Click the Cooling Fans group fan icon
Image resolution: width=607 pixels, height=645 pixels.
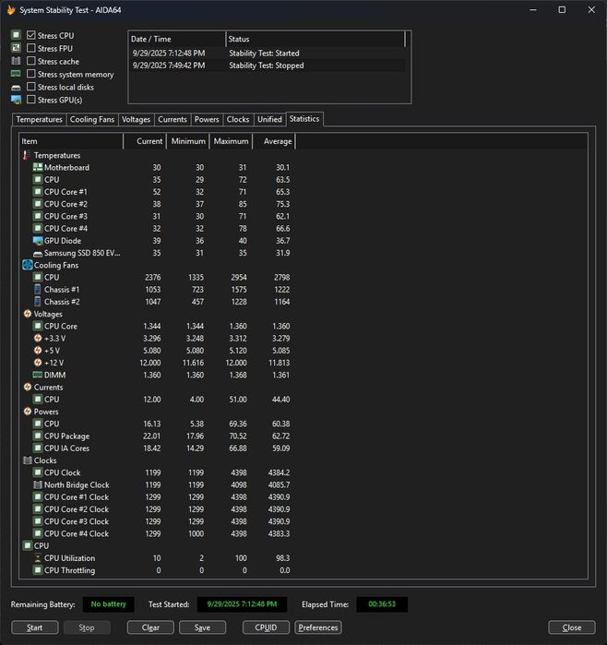click(27, 265)
